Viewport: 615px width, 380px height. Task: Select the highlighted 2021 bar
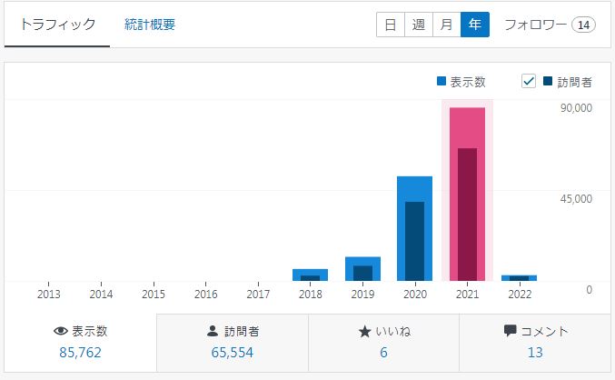tap(467, 193)
